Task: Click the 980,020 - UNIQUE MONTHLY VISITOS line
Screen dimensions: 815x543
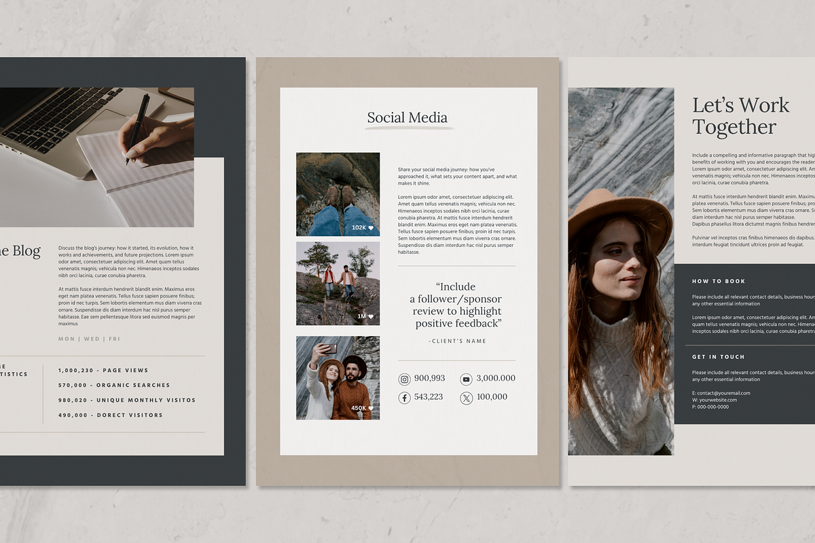Action: [x=127, y=400]
